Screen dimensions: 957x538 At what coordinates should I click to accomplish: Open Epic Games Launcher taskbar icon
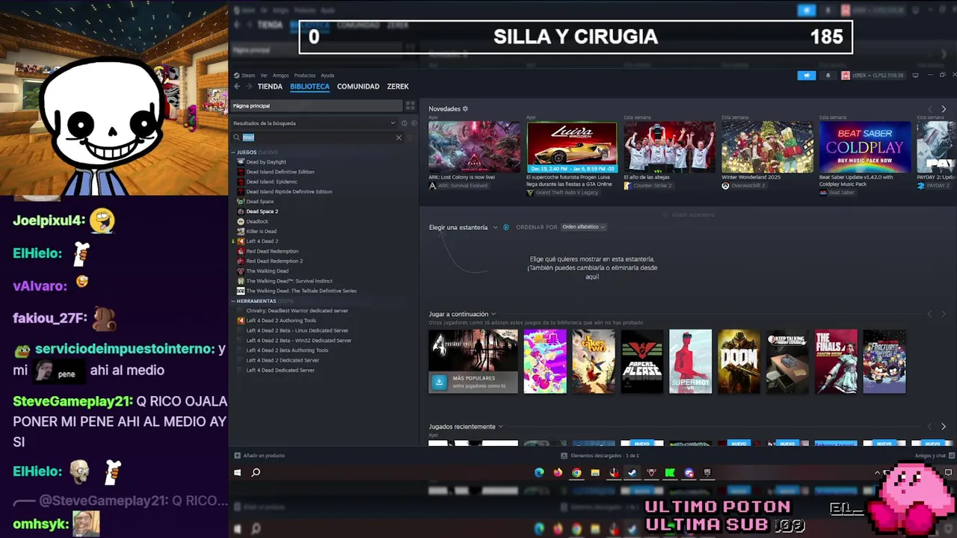(x=707, y=473)
